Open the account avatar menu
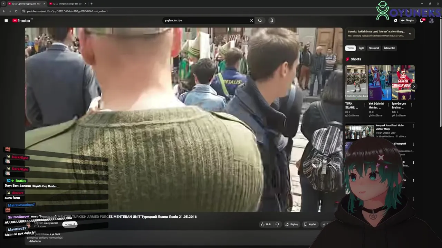 (431, 21)
